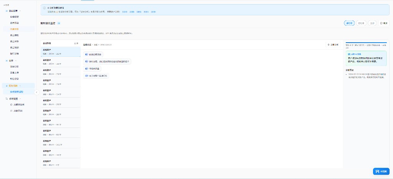Viewport: 393px width, 179px height.
Task: Click the AI badge beside the page title
Action: (59, 23)
